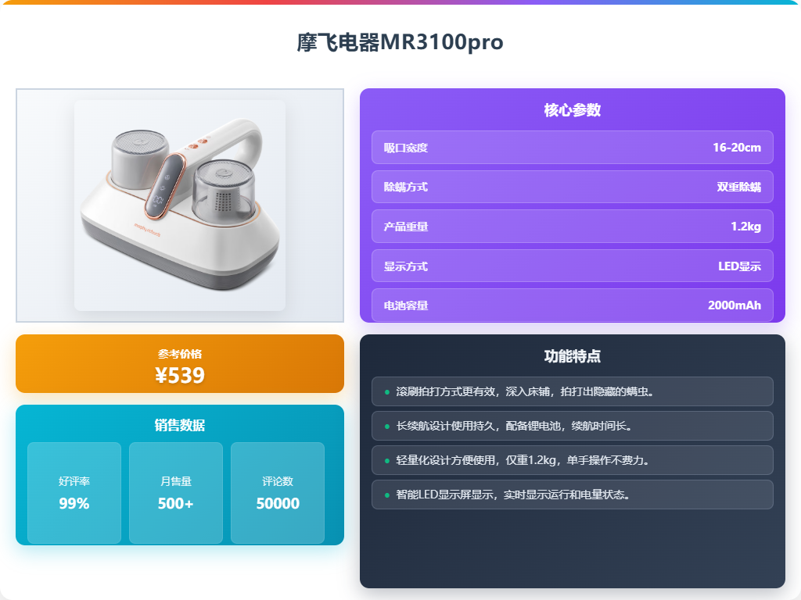Select the ¥539 price
The width and height of the screenshot is (801, 600).
point(180,376)
